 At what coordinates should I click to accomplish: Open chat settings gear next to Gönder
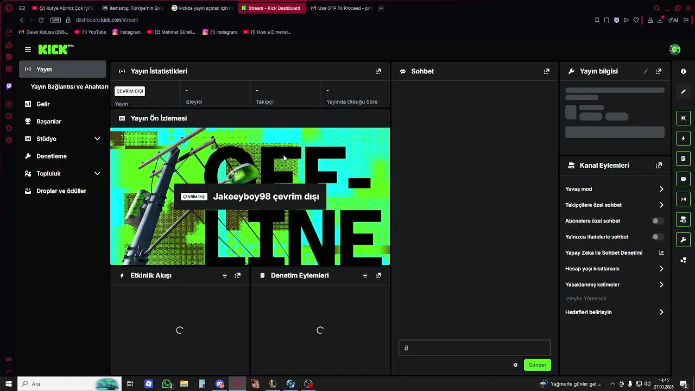click(x=515, y=365)
